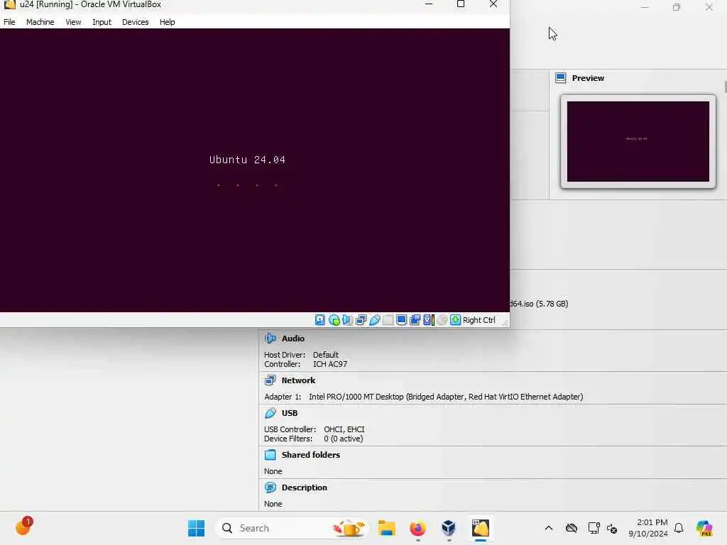Click the Preview panel header
The height and width of the screenshot is (545, 727).
point(588,78)
